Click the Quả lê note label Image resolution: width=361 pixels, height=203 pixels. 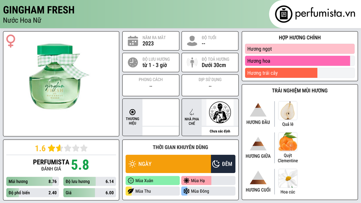click(288, 124)
